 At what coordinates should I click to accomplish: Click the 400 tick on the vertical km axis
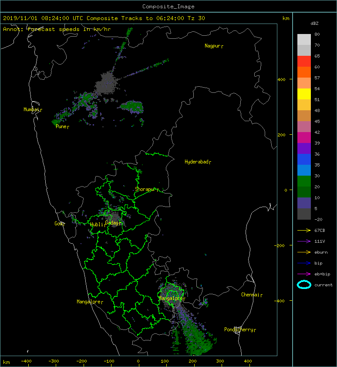(282, 80)
